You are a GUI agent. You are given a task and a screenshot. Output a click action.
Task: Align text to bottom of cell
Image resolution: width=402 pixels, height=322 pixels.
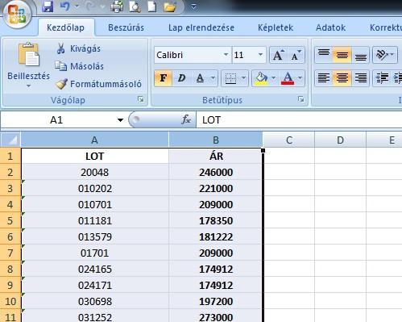tap(360, 55)
